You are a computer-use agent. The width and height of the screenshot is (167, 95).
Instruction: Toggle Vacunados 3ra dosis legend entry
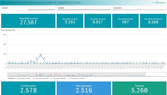58,78
